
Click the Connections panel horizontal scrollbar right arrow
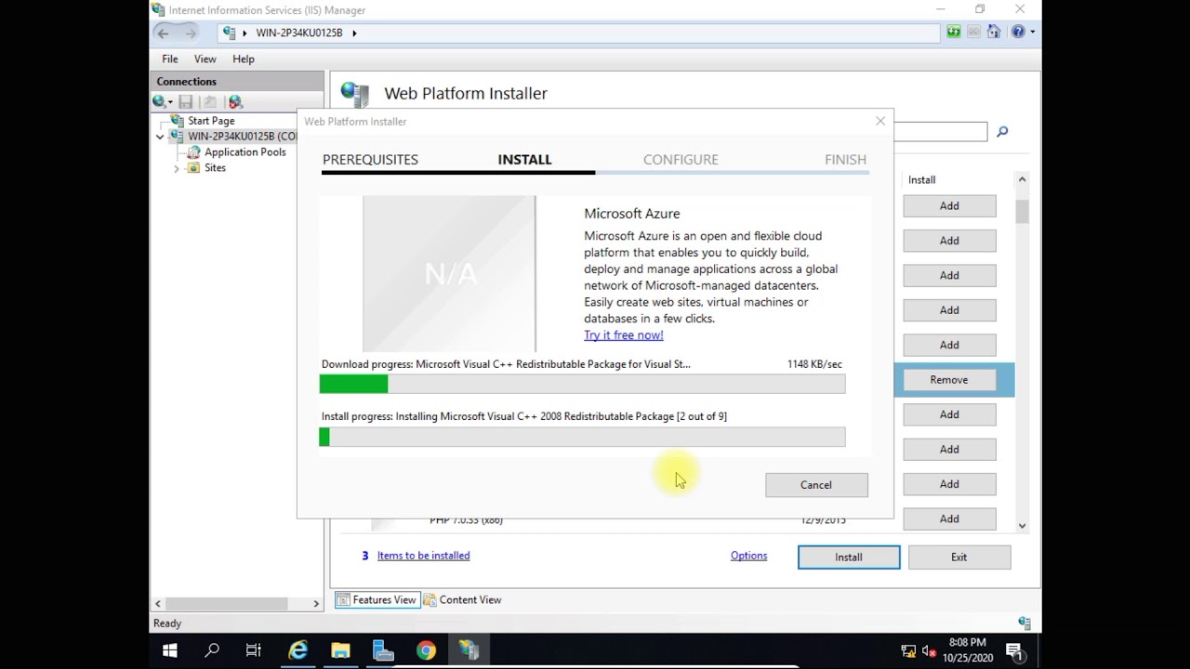point(316,604)
